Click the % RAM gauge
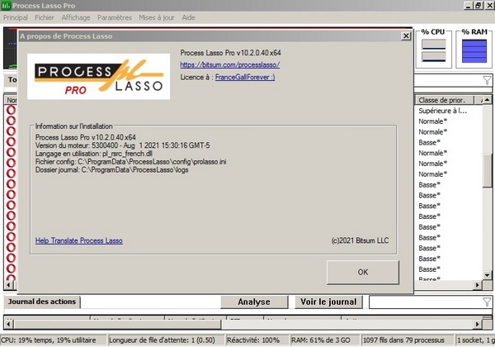Image resolution: width=495 pixels, height=347 pixels. tap(474, 51)
